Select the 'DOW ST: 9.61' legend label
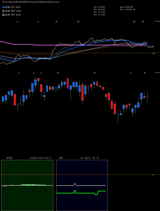The width and height of the screenshot is (160, 211). pos(12,7)
